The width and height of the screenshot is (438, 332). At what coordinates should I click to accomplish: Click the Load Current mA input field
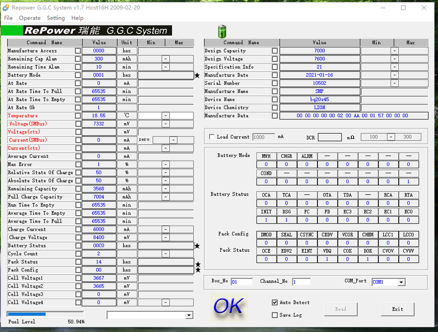pos(264,137)
